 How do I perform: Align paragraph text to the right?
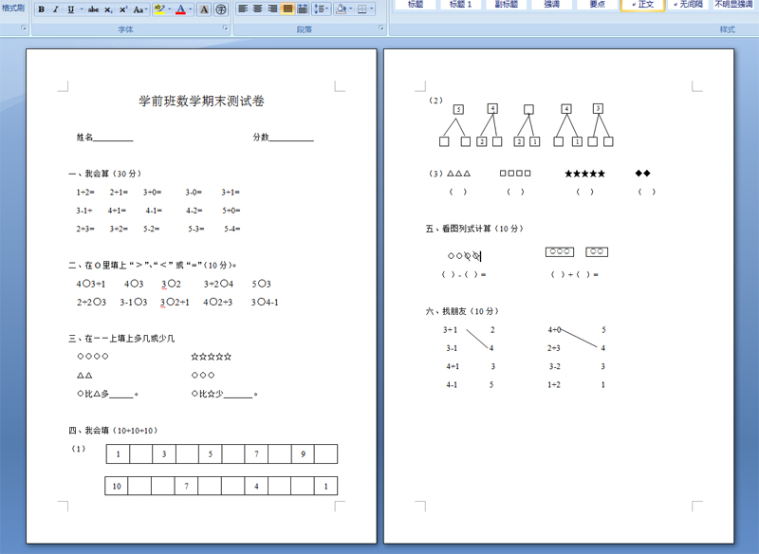pos(272,9)
